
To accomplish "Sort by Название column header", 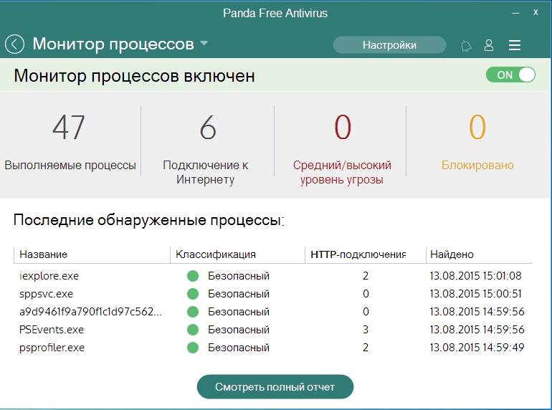I will [43, 254].
